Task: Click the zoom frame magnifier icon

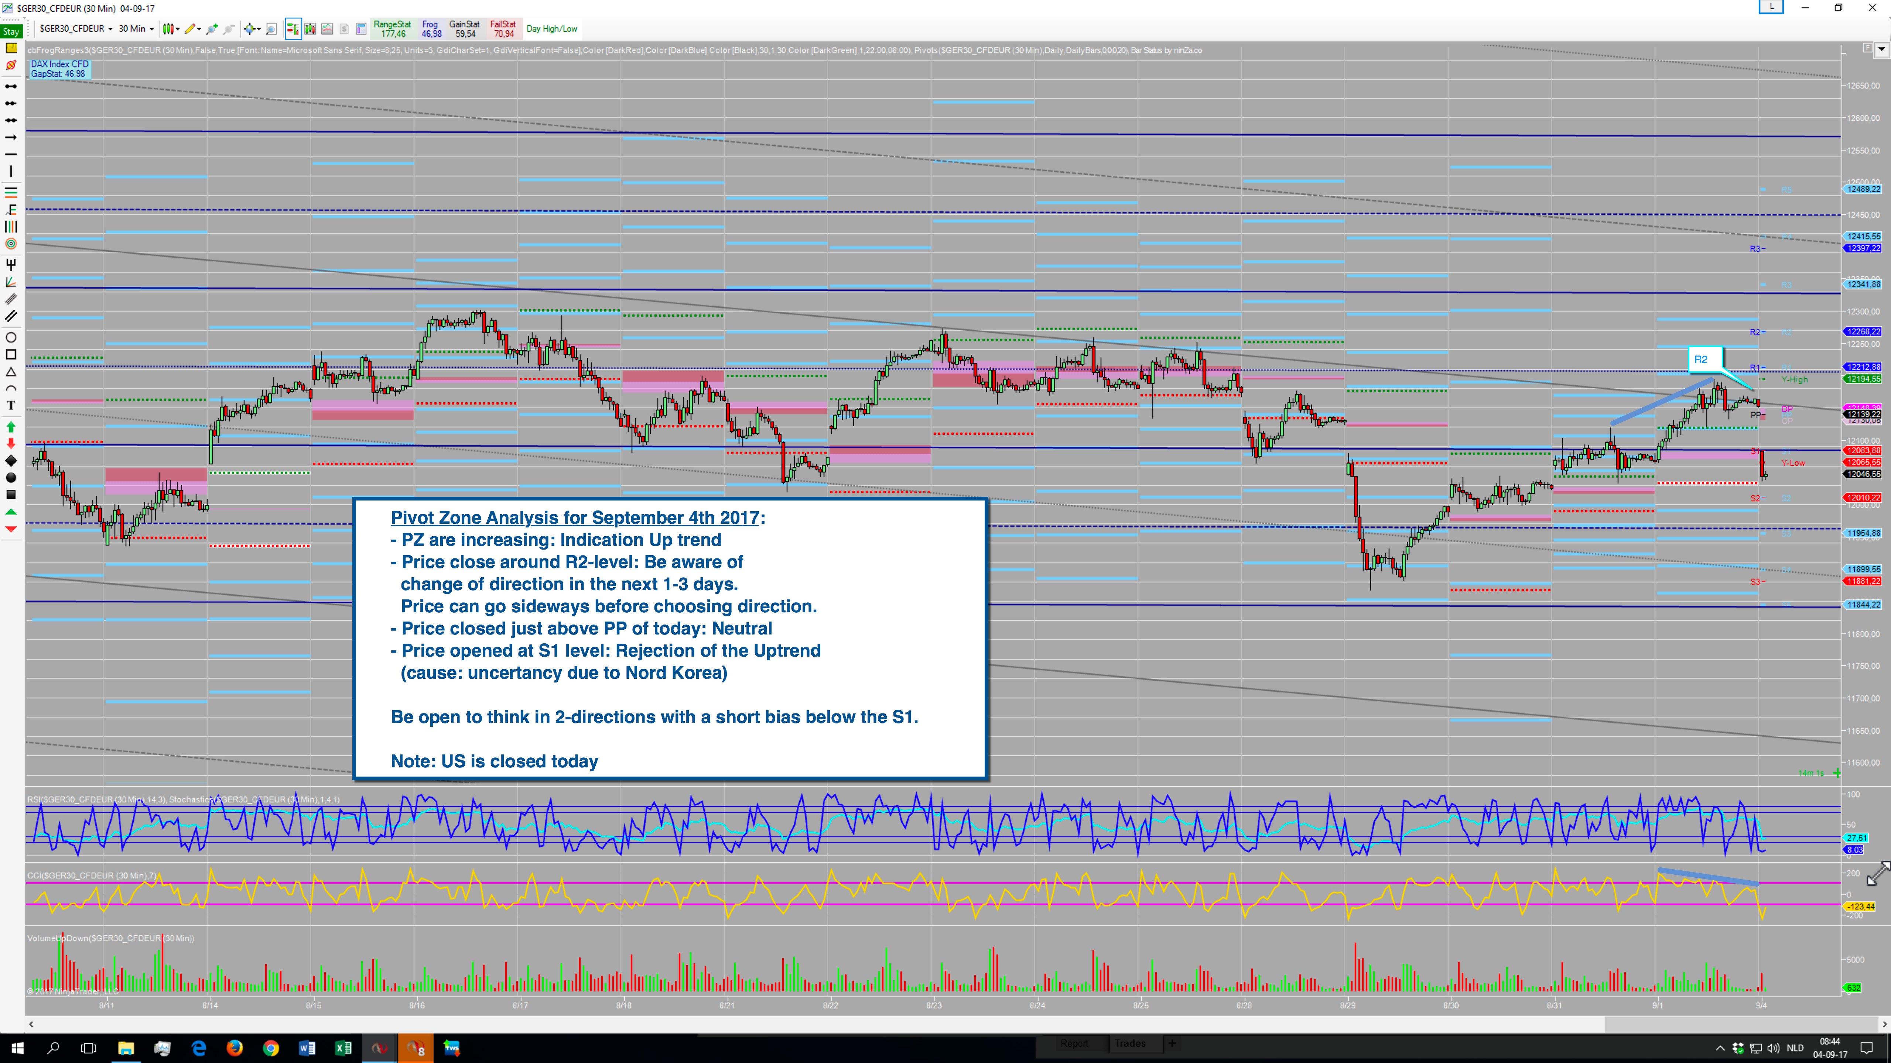Action: pos(271,29)
